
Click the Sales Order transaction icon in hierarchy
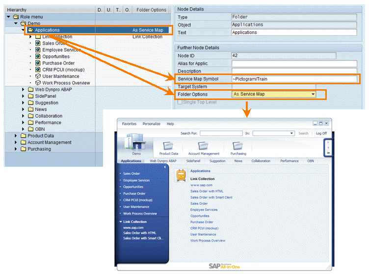tap(38, 43)
